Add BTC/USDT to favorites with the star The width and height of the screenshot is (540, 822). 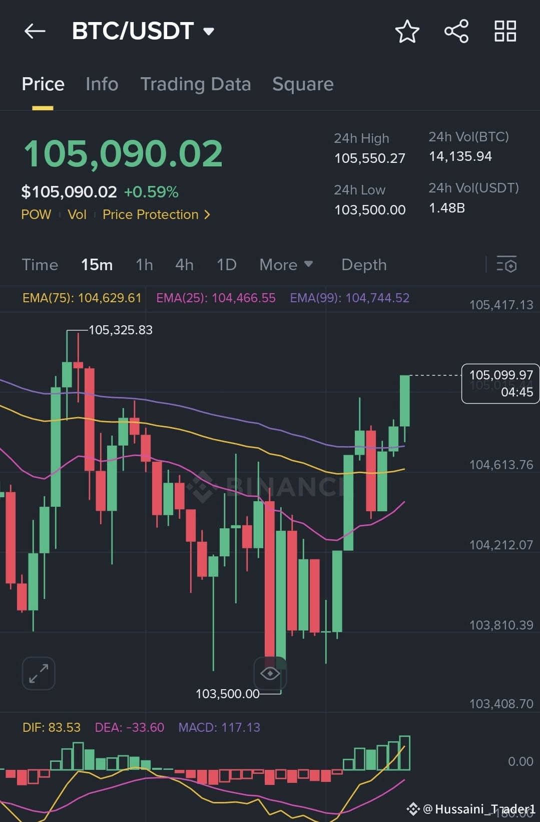(407, 31)
